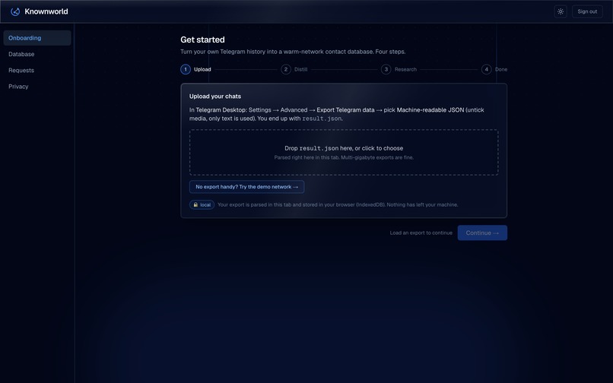Click the Parsed right here in this tab note
The width and height of the screenshot is (613, 383).
[344, 157]
